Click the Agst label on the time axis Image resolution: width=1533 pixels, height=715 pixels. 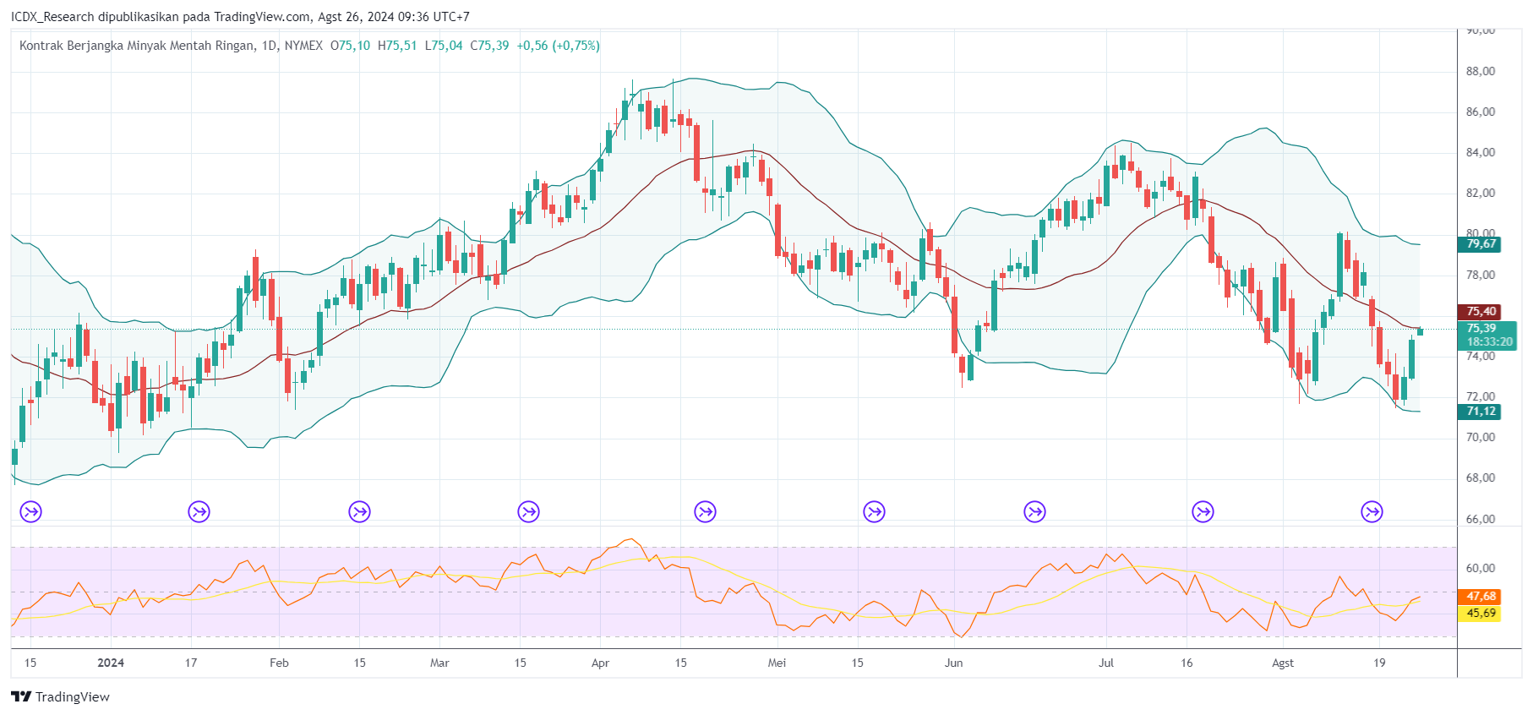tap(1283, 663)
